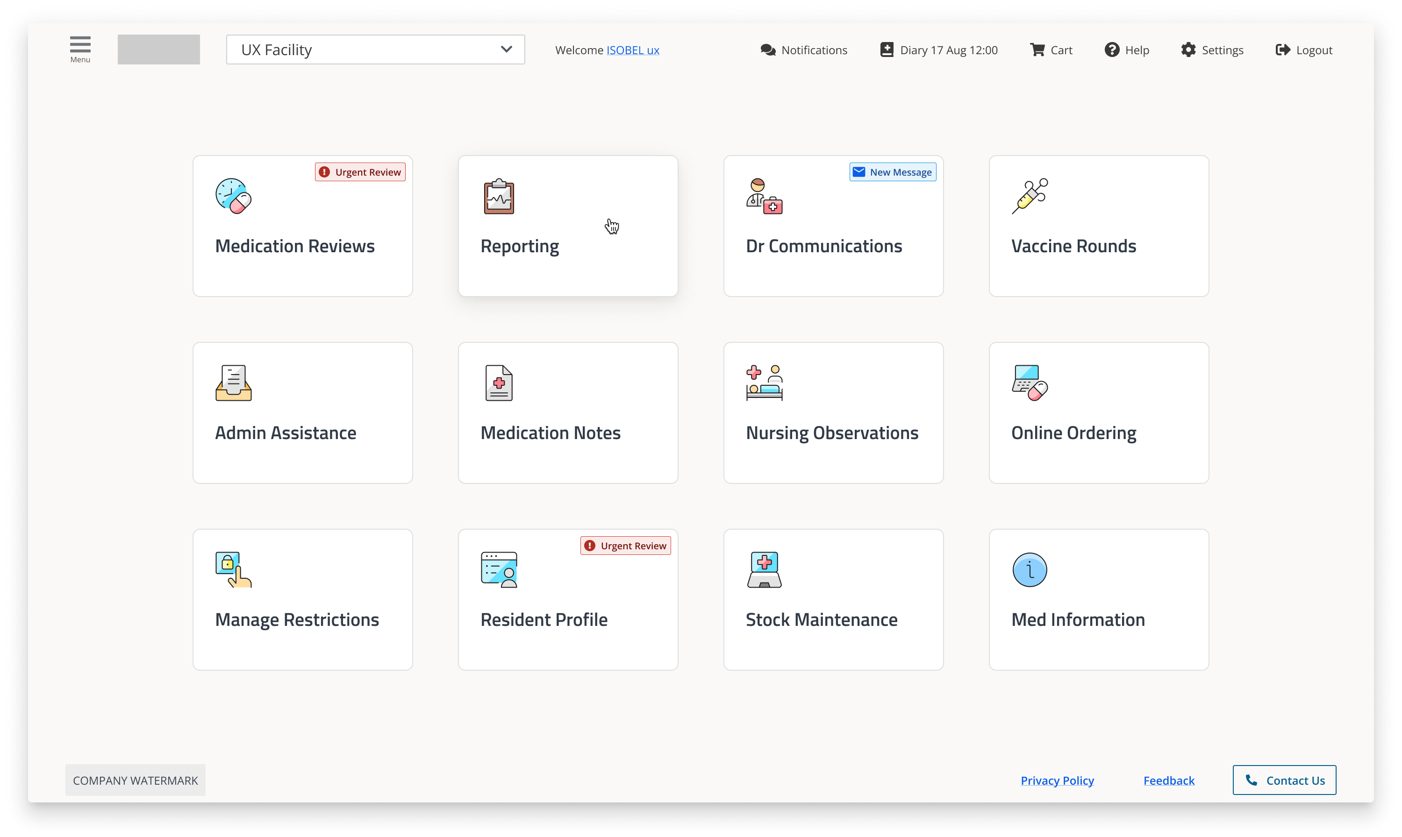Click the Dr Communications doctor icon
The image size is (1402, 837).
[x=765, y=196]
